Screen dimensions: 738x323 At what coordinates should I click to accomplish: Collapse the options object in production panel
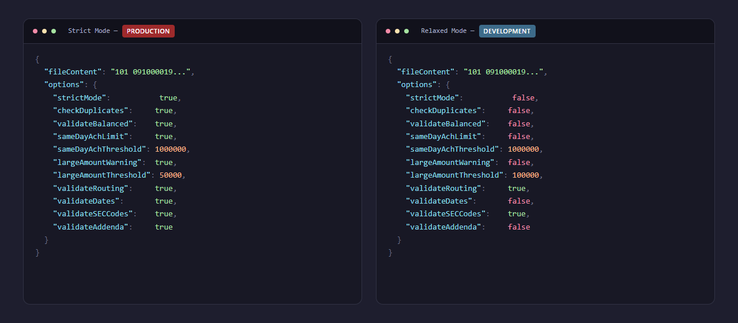coord(95,85)
